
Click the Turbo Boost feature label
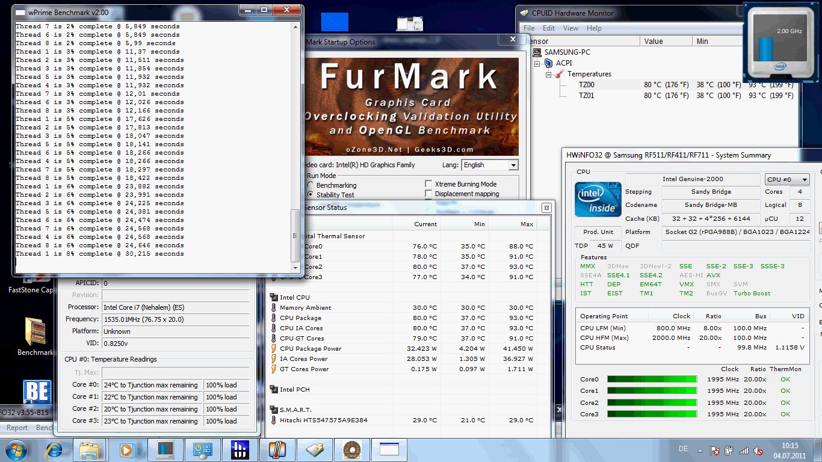coord(752,294)
